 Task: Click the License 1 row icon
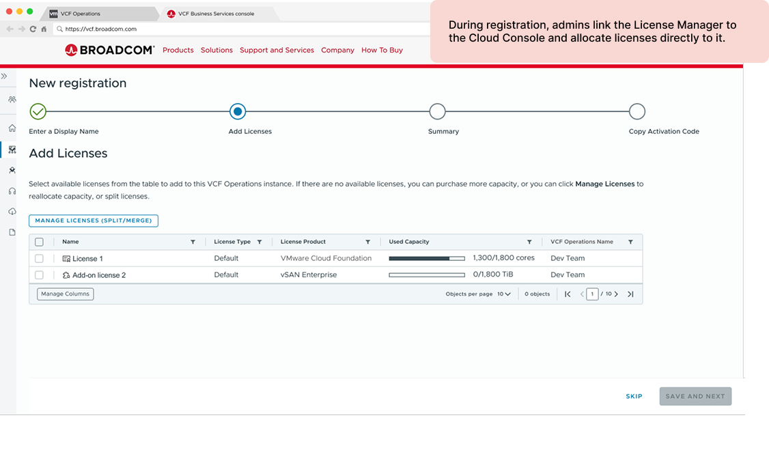(66, 258)
